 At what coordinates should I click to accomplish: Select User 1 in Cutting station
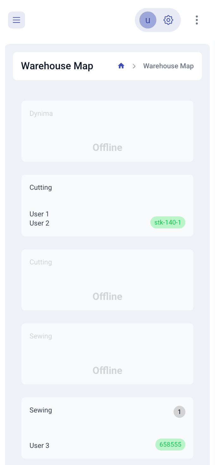click(39, 214)
